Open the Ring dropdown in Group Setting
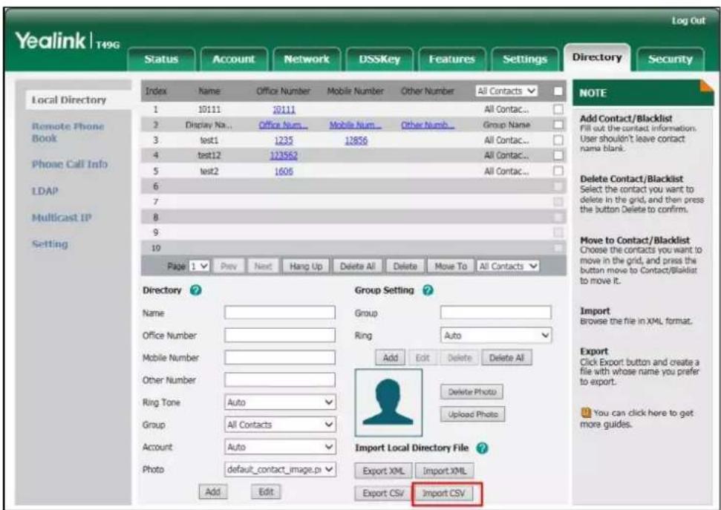 tap(496, 336)
